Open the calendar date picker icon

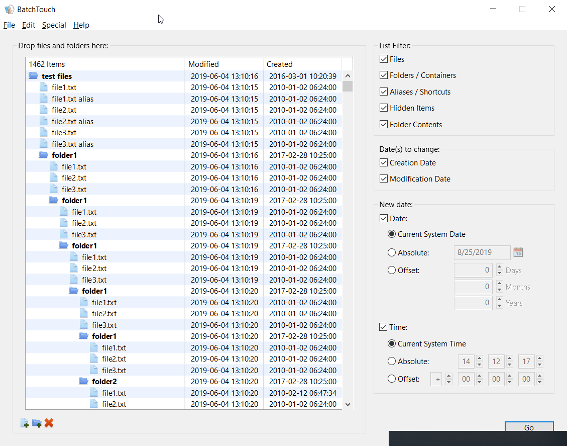(518, 252)
